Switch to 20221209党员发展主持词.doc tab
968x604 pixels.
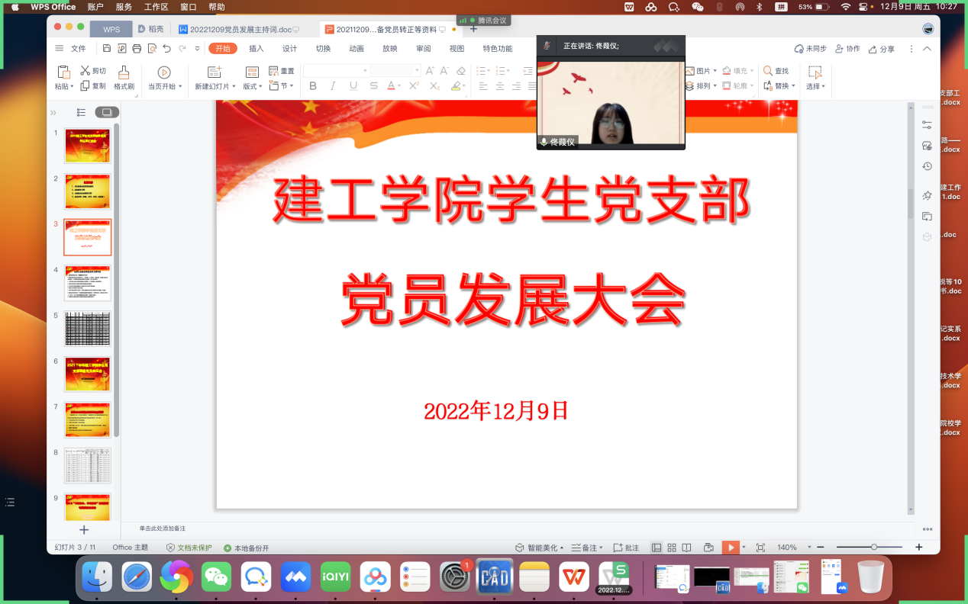[x=241, y=30]
